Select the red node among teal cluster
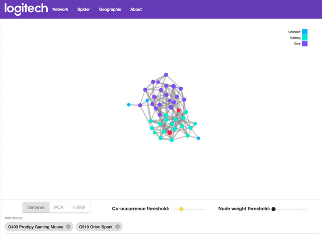The image size is (322, 242). point(170,133)
